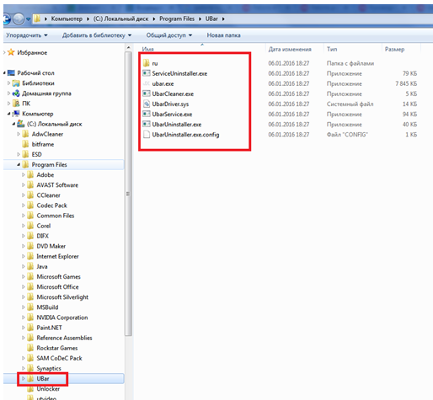Click the UbarCleaner.exe icon
Screen dimensions: 433x400
coord(146,93)
